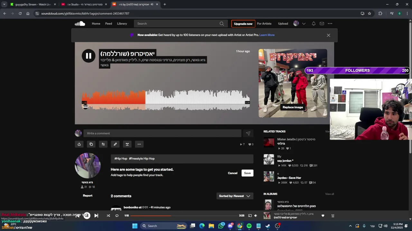Save the tags
412x231 pixels.
point(247,173)
